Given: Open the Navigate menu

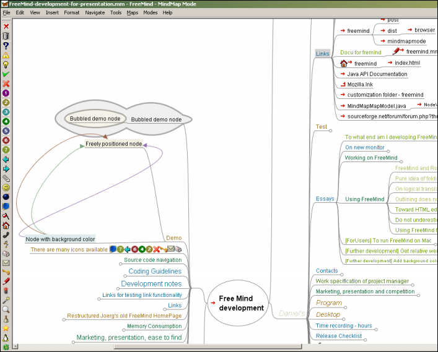Looking at the screenshot, I should click(95, 12).
